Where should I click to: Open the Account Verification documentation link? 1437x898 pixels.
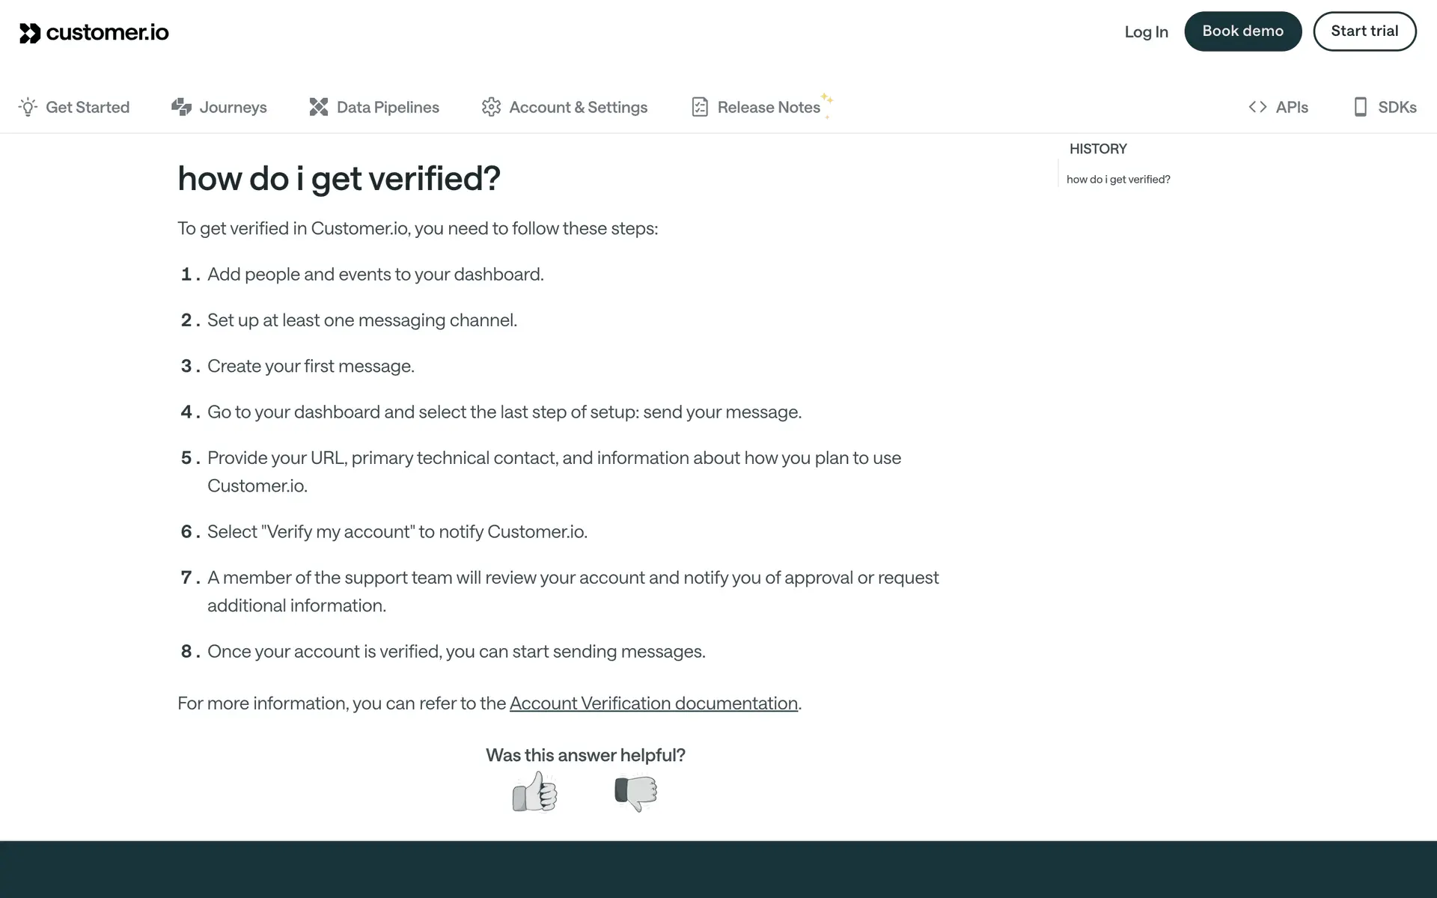[653, 703]
